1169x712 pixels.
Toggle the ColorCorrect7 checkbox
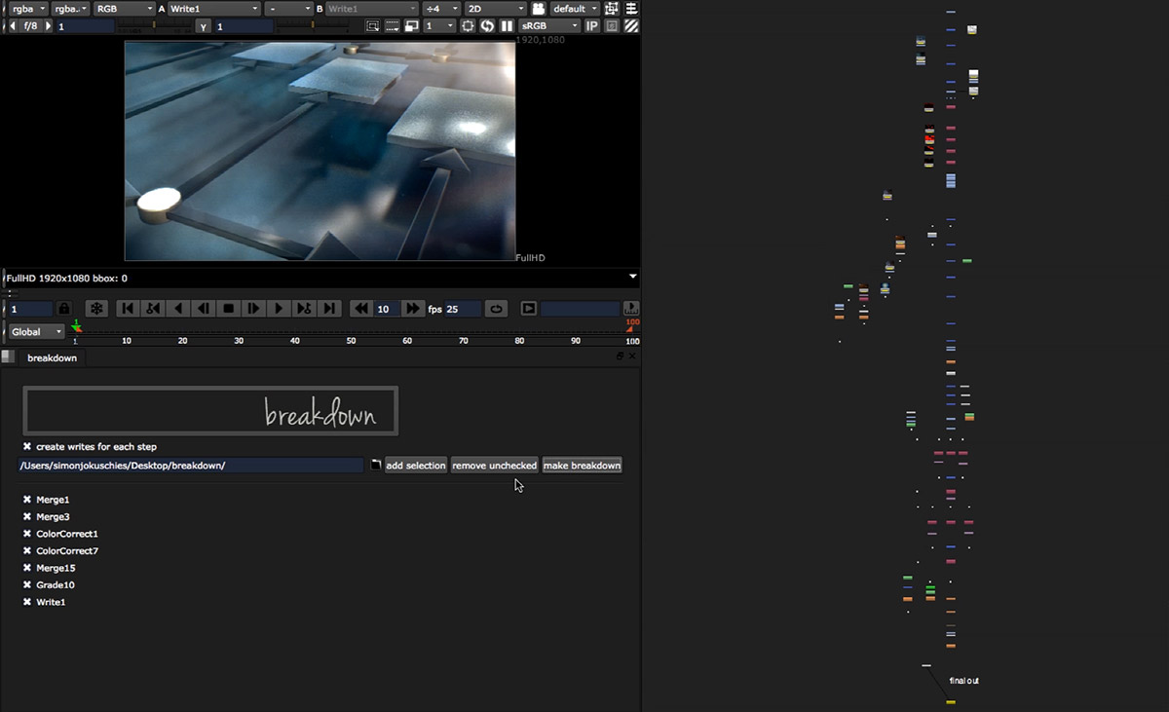(x=27, y=551)
